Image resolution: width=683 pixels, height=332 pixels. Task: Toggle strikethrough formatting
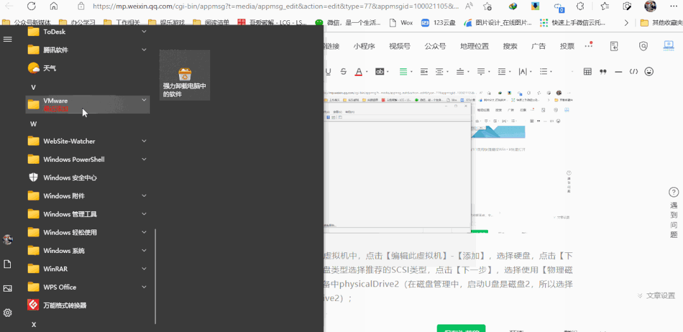coord(344,71)
